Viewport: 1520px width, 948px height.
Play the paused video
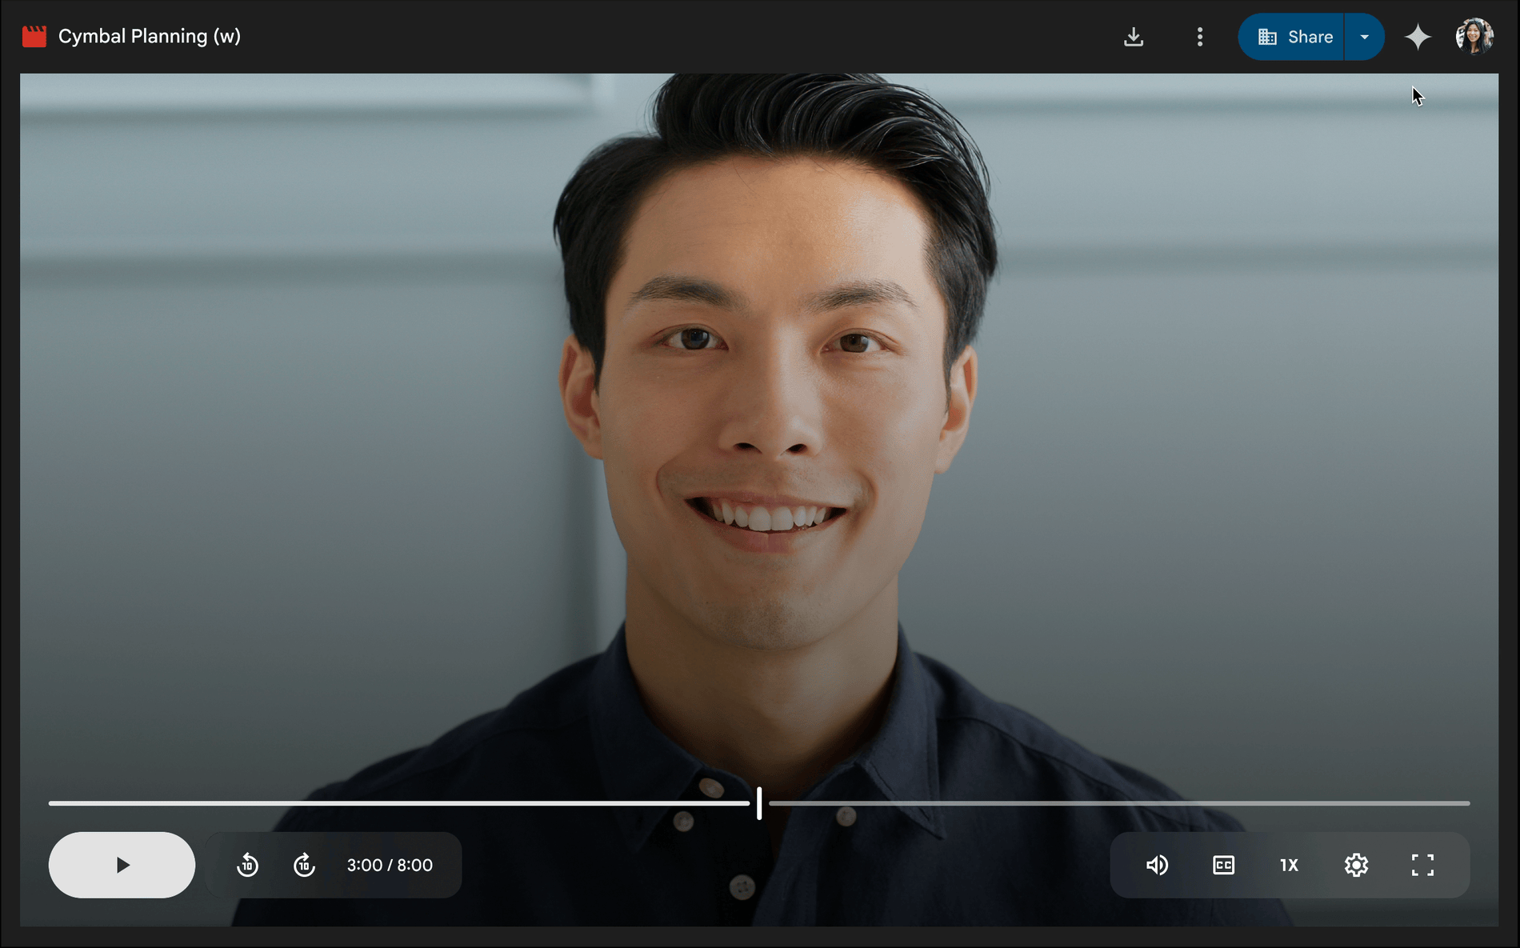pos(122,865)
